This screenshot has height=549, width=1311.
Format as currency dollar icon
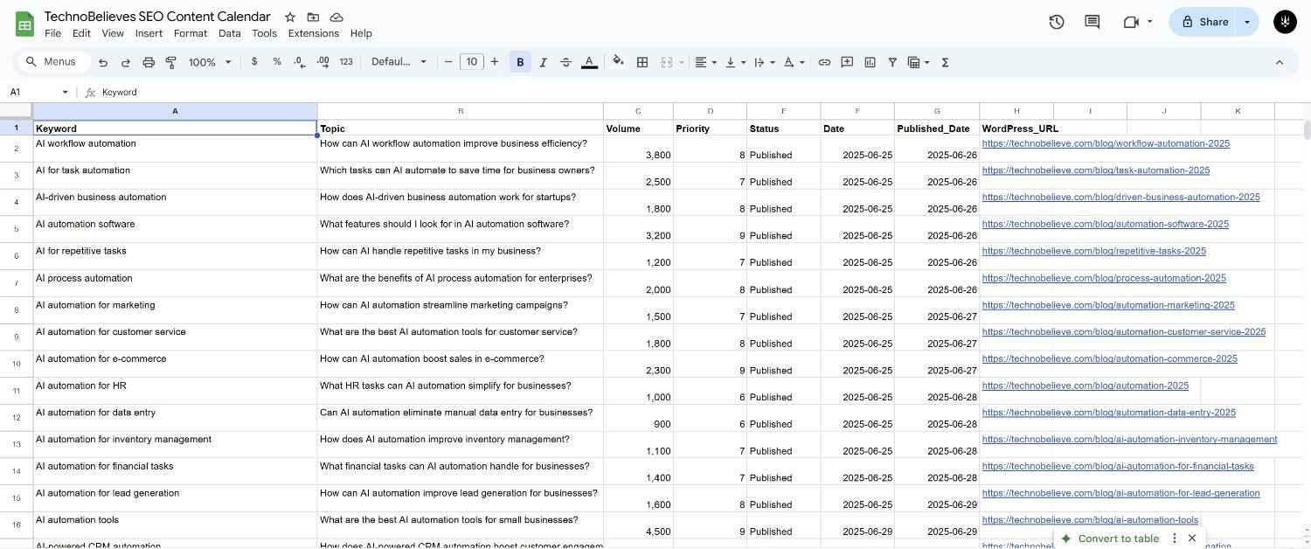pyautogui.click(x=254, y=62)
